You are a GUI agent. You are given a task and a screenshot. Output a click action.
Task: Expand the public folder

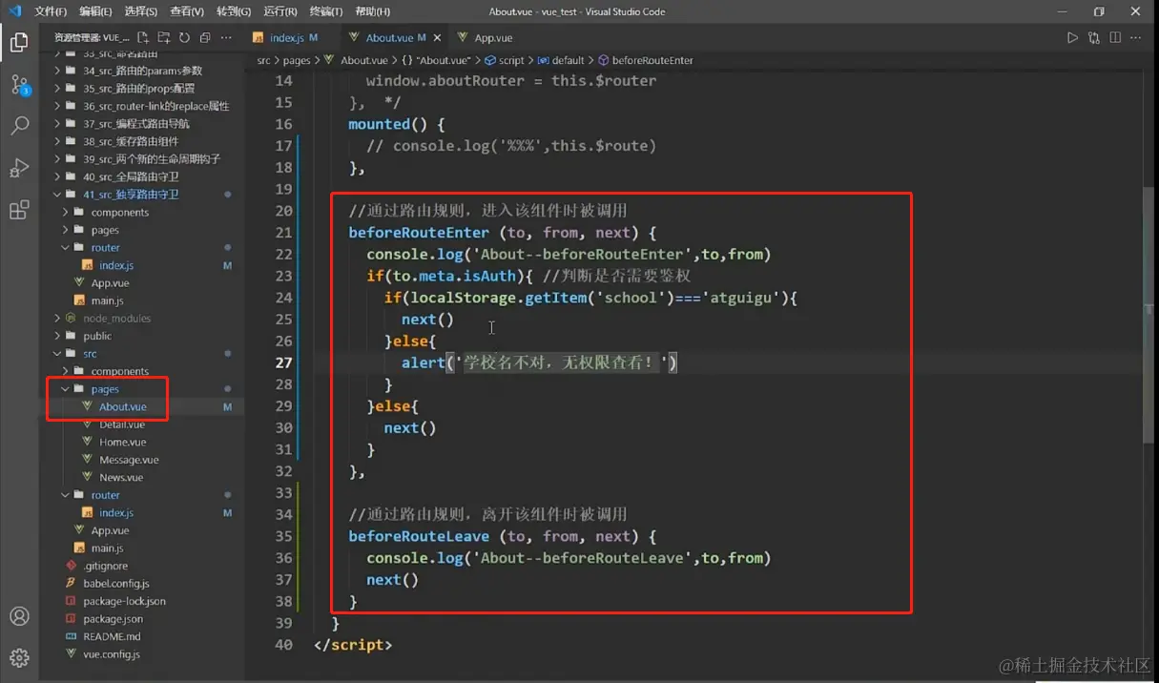(x=97, y=336)
